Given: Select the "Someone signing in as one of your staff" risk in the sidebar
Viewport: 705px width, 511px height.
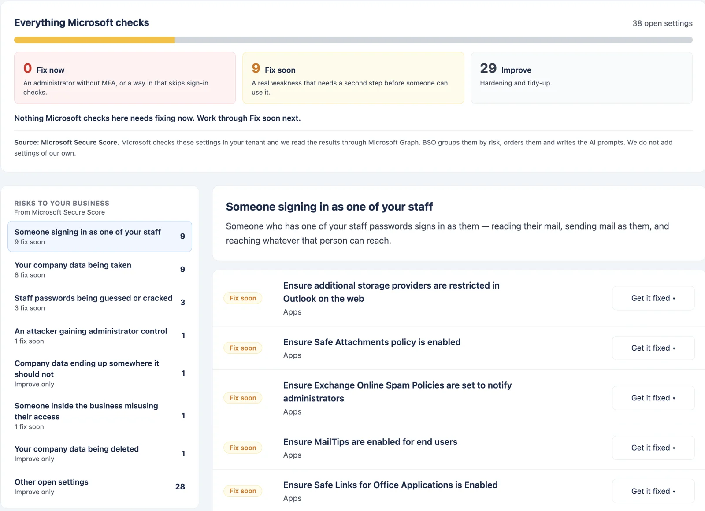Looking at the screenshot, I should pos(100,237).
